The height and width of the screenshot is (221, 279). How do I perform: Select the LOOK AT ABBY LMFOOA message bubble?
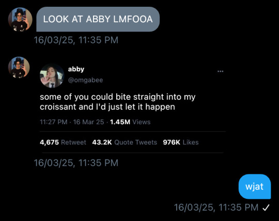[x=98, y=19]
